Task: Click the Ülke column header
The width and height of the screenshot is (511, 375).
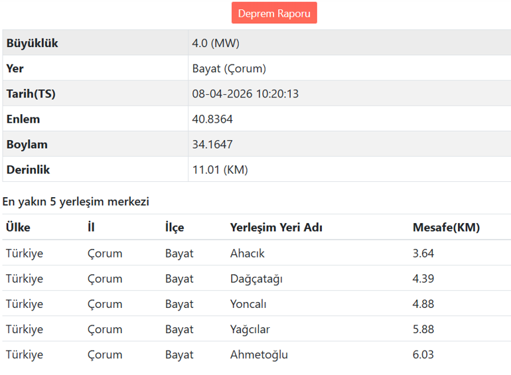Action: (18, 228)
